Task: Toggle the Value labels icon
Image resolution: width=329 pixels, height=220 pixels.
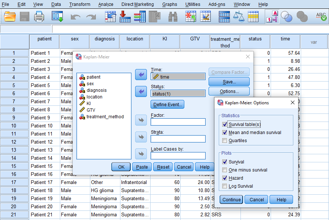Action: 272,17
